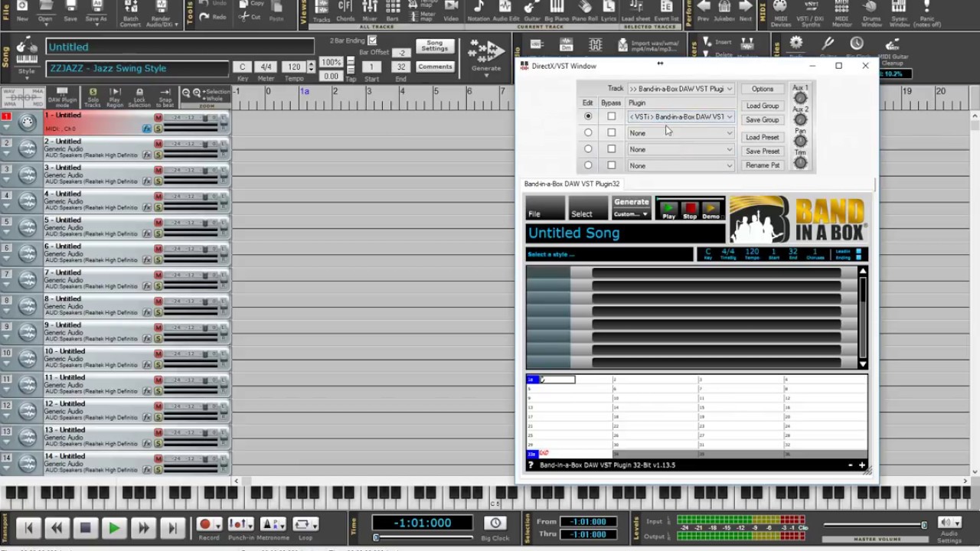Click the Rename Pst button
This screenshot has height=551, width=980.
[x=763, y=165]
